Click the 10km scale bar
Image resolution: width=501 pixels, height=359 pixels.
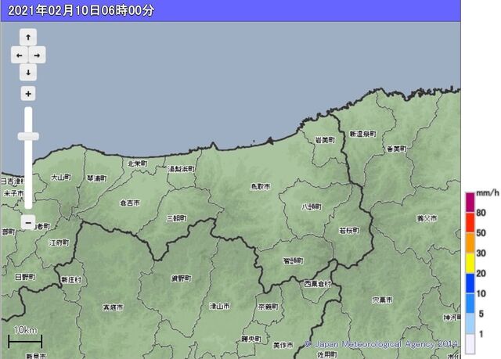click(x=25, y=342)
